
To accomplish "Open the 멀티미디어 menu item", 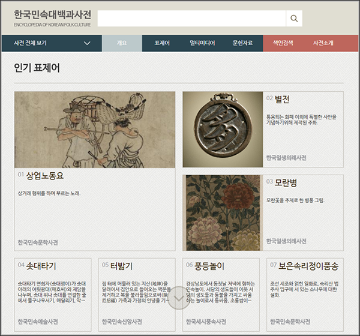I will click(x=202, y=43).
